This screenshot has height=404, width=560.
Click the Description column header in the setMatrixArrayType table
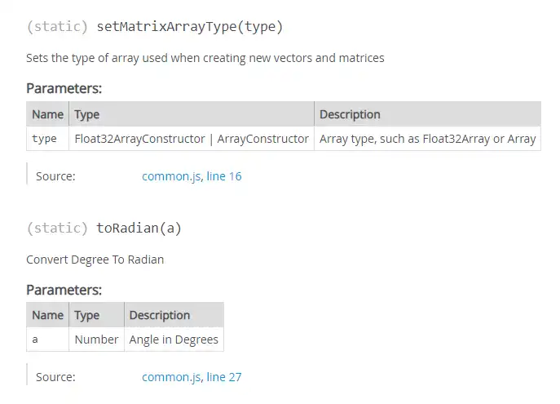click(350, 114)
